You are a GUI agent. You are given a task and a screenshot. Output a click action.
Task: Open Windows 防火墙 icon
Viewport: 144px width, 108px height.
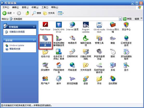coord(113,27)
